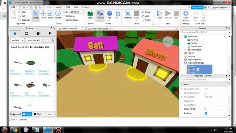This screenshot has height=133, width=236.
Task: Select Lighting in Explorer
Action: pyautogui.click(x=191, y=56)
